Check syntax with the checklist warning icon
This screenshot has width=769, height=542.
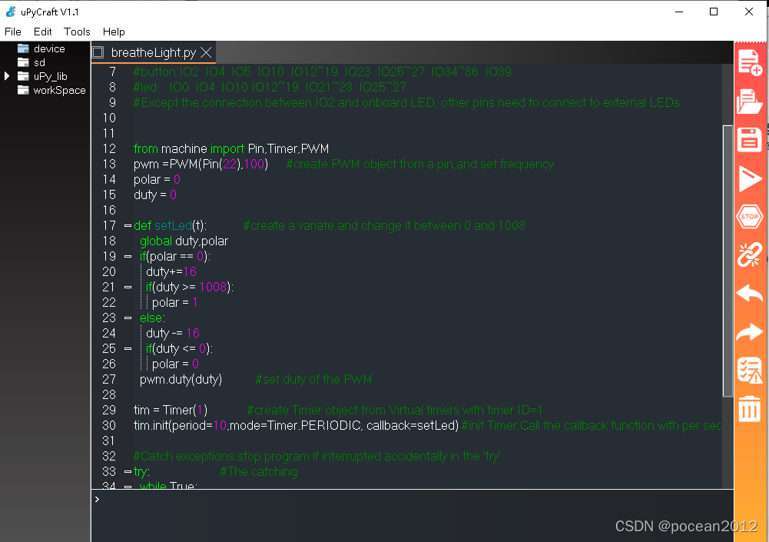click(x=749, y=370)
